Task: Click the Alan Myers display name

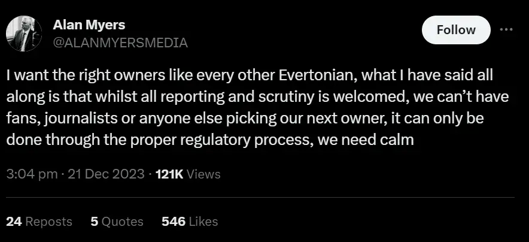Action: tap(89, 25)
